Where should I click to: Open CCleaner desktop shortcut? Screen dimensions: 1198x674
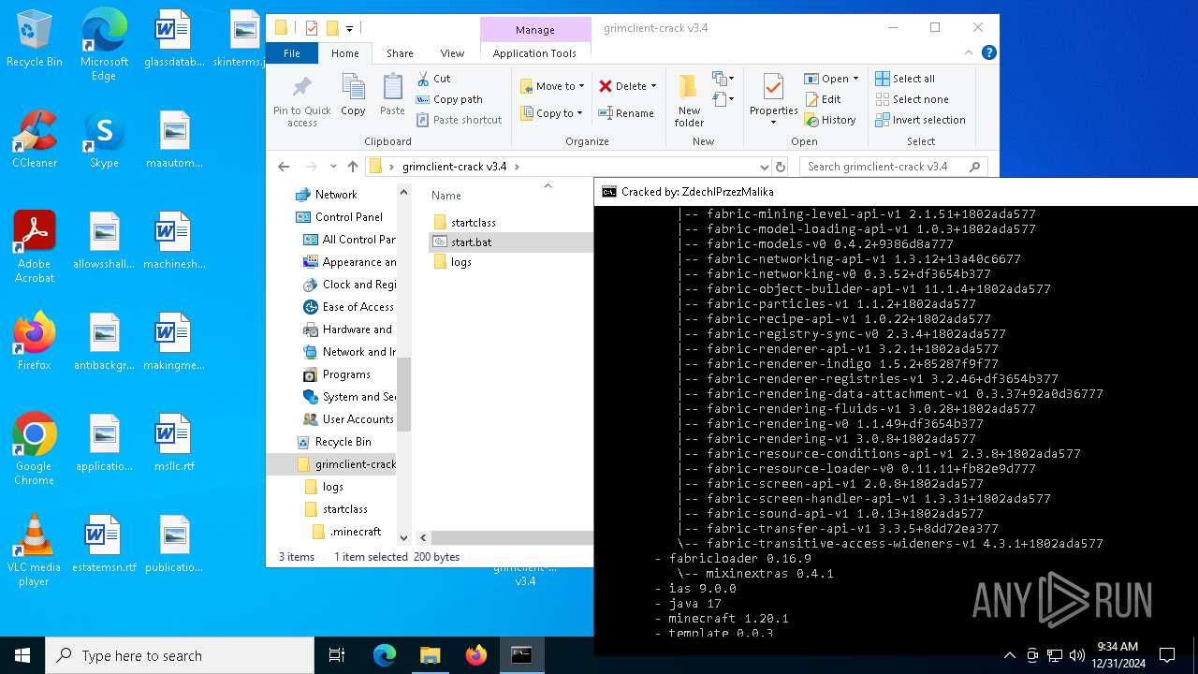[x=35, y=140]
